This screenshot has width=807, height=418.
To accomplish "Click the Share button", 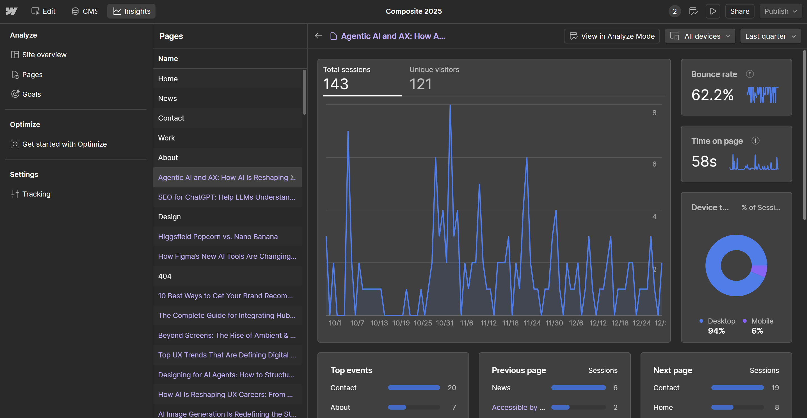I will 739,11.
